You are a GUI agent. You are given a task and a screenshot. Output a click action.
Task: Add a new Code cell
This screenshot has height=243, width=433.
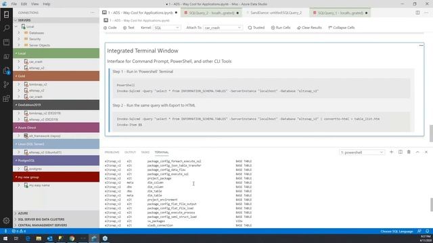(x=110, y=28)
